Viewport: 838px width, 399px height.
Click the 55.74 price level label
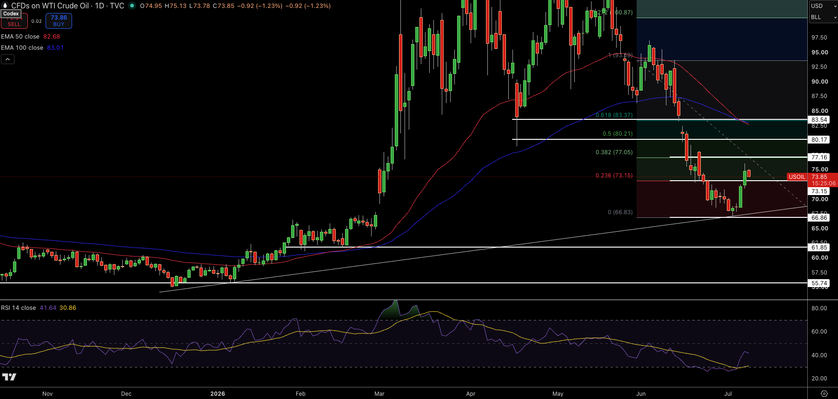pyautogui.click(x=819, y=283)
